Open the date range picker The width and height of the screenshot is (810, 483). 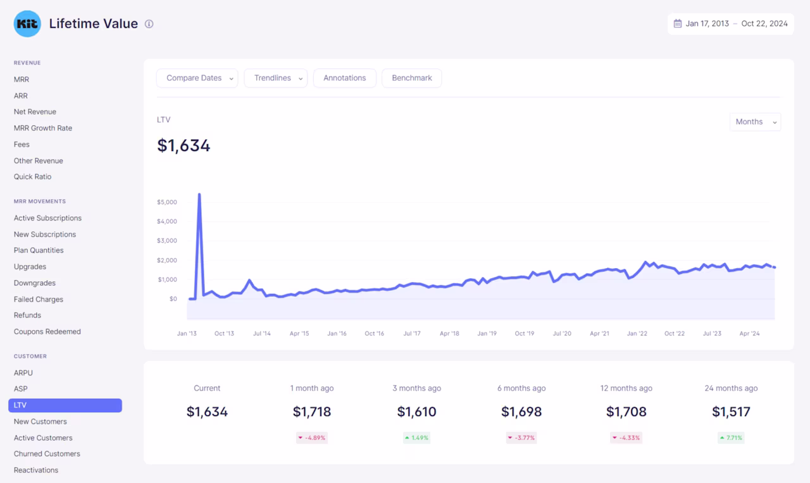(x=731, y=24)
